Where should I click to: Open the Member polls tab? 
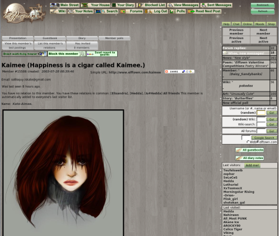click(x=114, y=38)
